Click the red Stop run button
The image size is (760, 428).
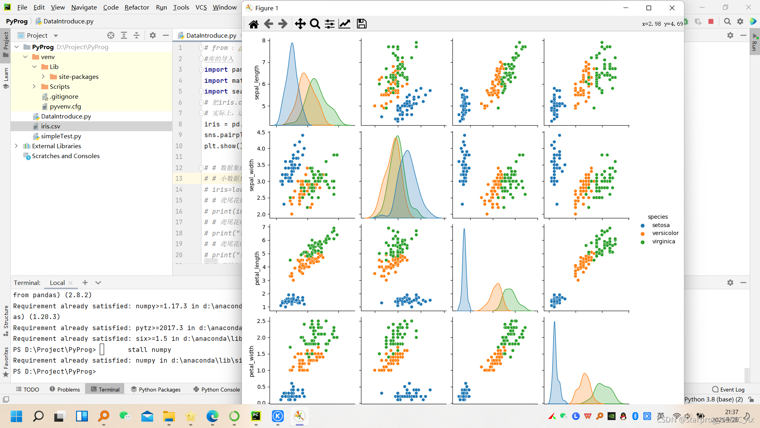(x=711, y=21)
